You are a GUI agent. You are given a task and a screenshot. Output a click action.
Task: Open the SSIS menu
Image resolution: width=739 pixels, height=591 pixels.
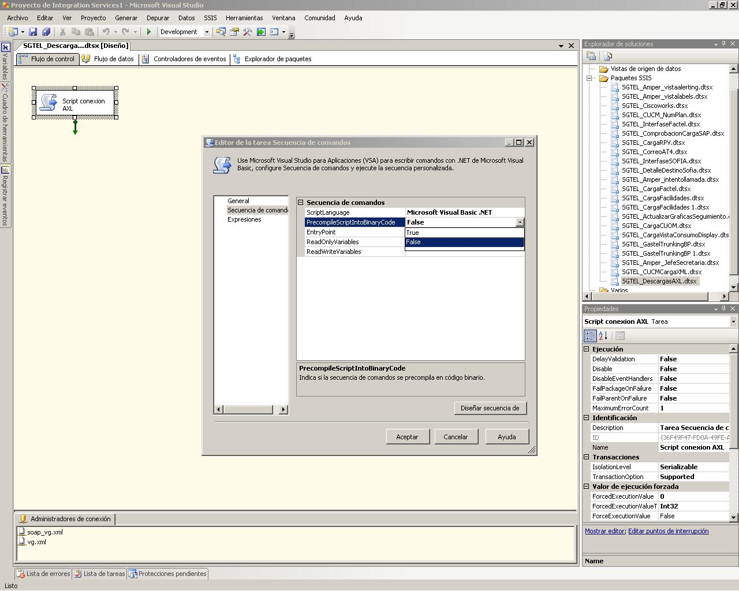210,18
